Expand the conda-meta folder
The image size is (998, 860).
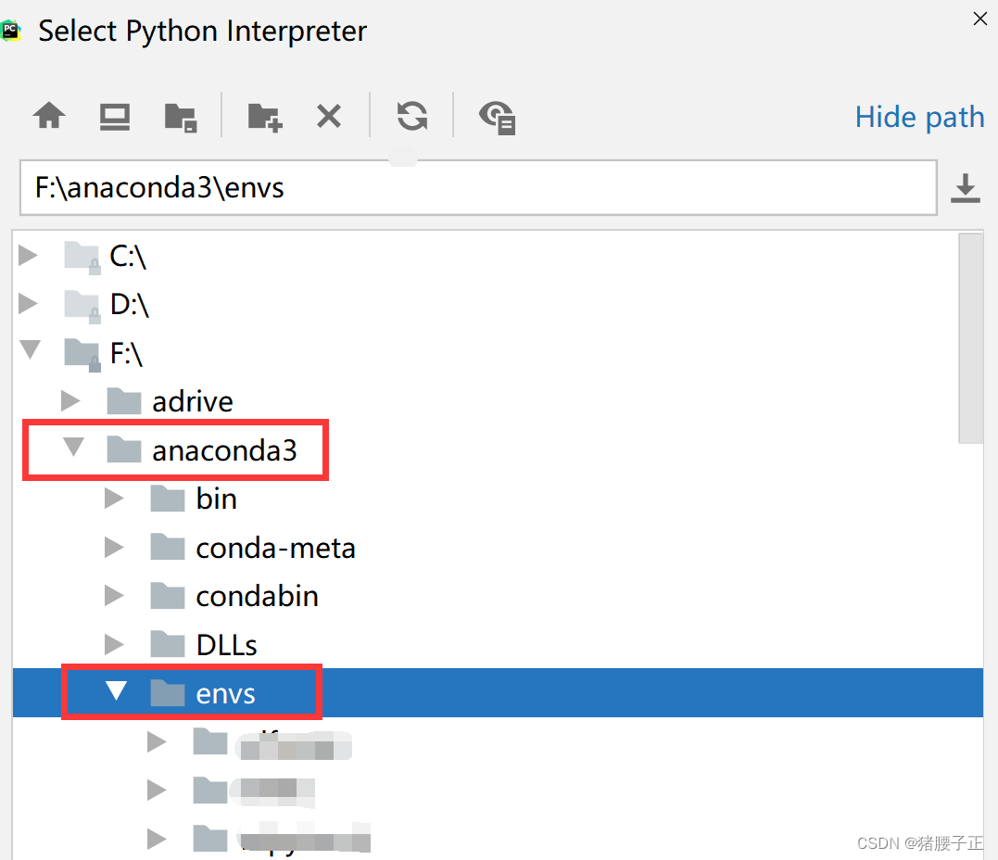pos(114,548)
